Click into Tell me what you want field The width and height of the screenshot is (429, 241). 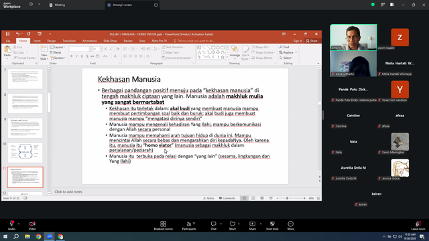point(196,41)
